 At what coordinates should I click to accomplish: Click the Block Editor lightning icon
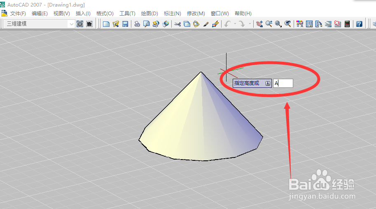[x=215, y=24]
